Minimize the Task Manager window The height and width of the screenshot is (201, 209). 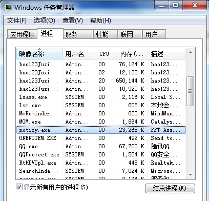[162, 6]
